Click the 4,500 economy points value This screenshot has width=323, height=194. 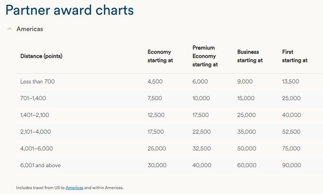click(x=155, y=81)
